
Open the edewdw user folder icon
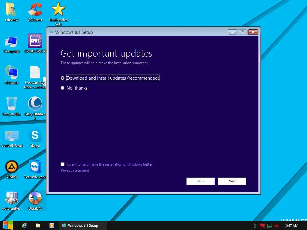[12, 12]
